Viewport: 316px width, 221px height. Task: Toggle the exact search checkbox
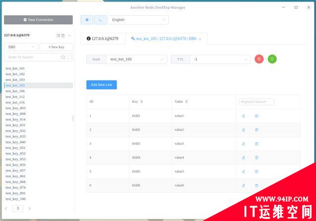(70, 57)
